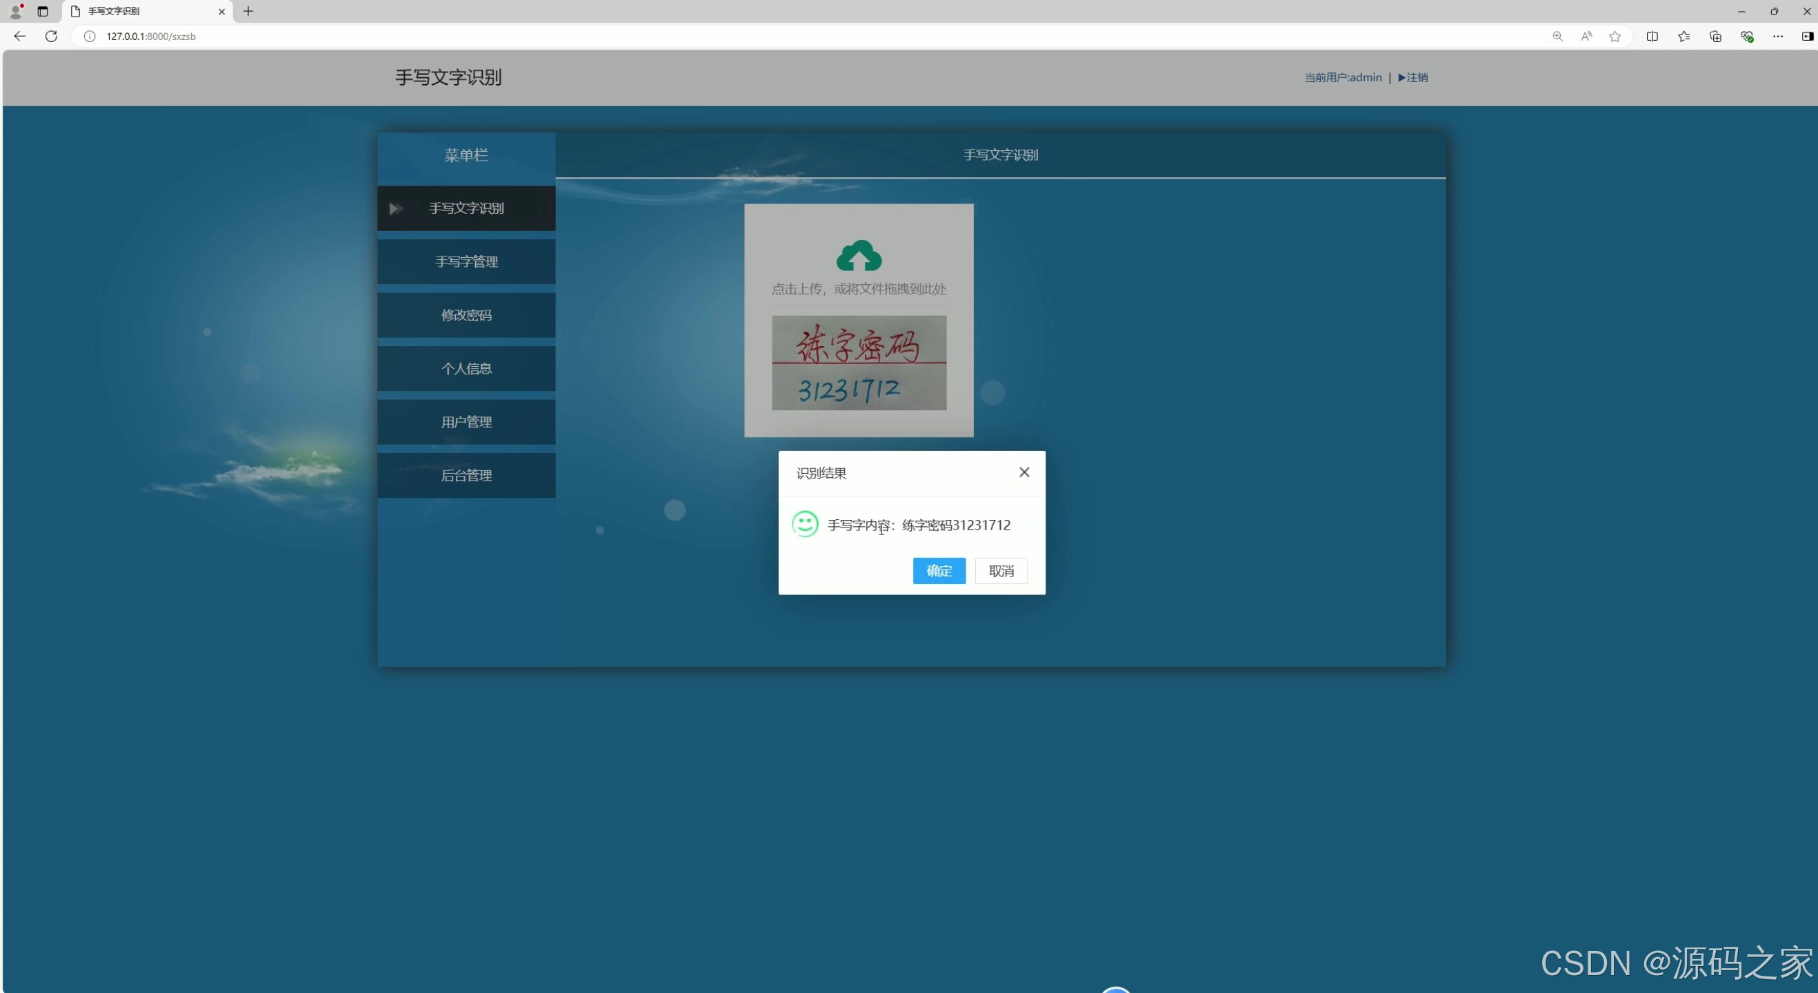Close the 识别结果 dialog with X
This screenshot has height=993, width=1818.
pos(1024,472)
